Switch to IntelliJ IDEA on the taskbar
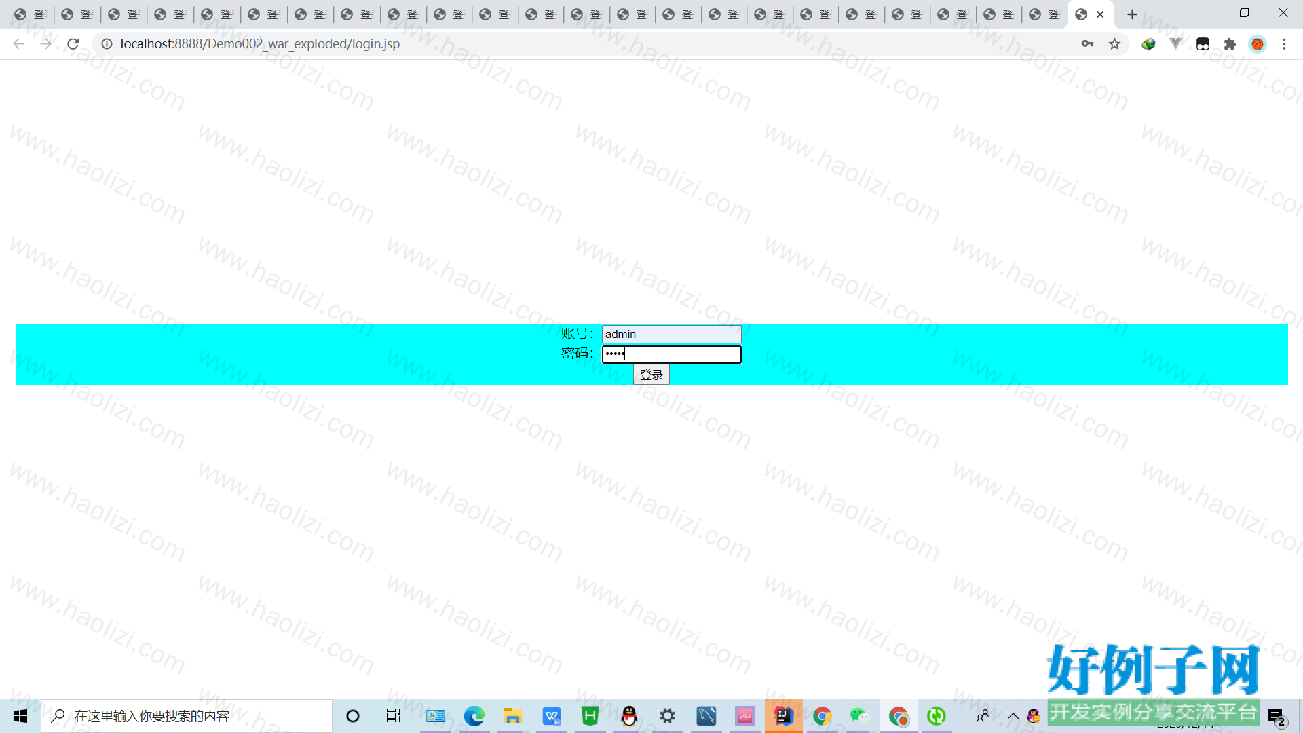 (x=784, y=716)
